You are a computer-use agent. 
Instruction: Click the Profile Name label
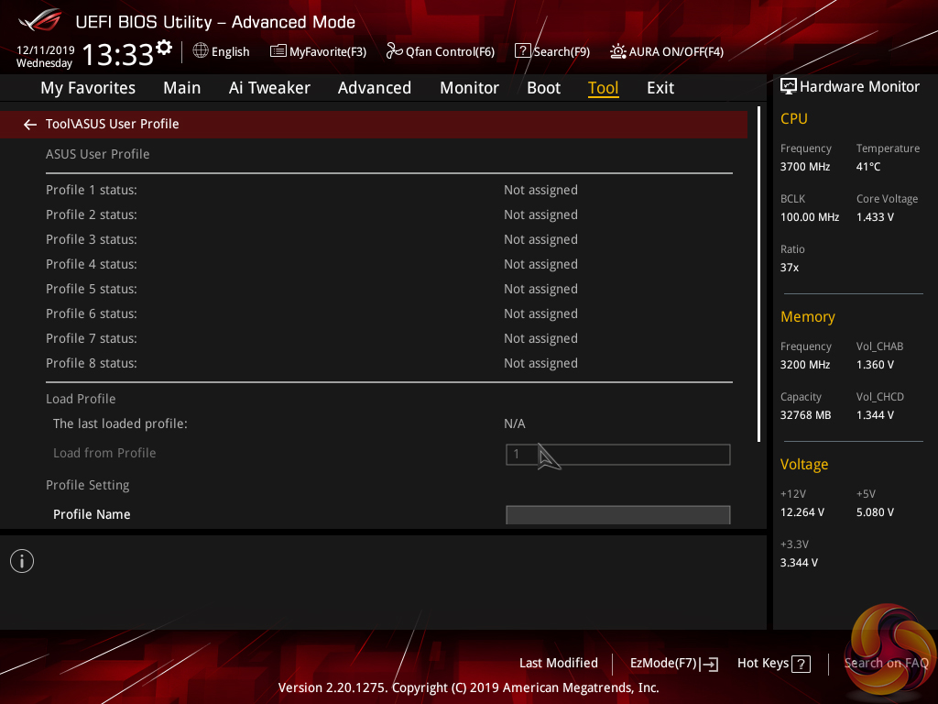click(x=92, y=514)
